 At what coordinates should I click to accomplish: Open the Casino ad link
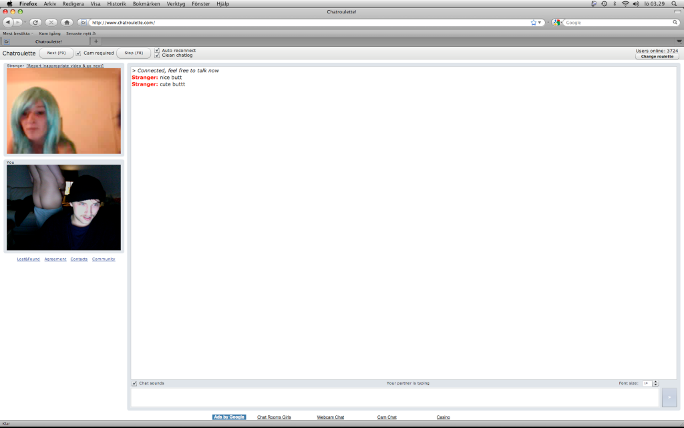point(444,417)
